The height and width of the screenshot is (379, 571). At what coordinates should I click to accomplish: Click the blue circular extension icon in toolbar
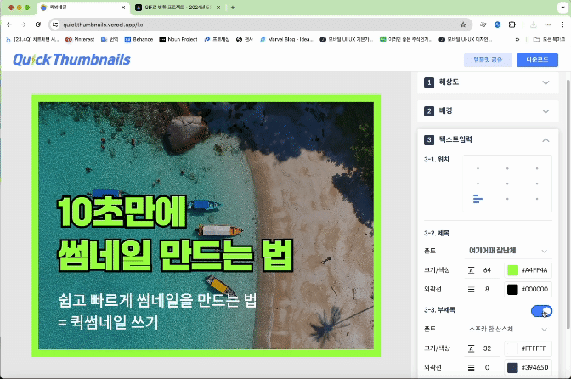tap(497, 25)
